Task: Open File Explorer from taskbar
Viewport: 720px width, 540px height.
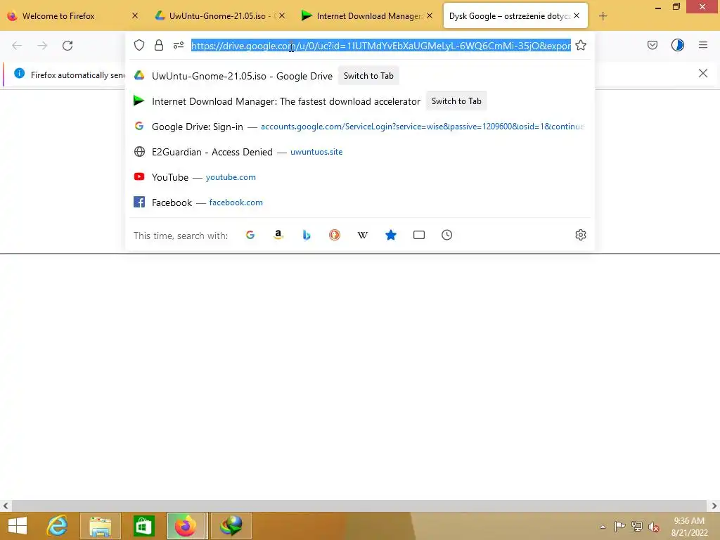Action: tap(101, 526)
